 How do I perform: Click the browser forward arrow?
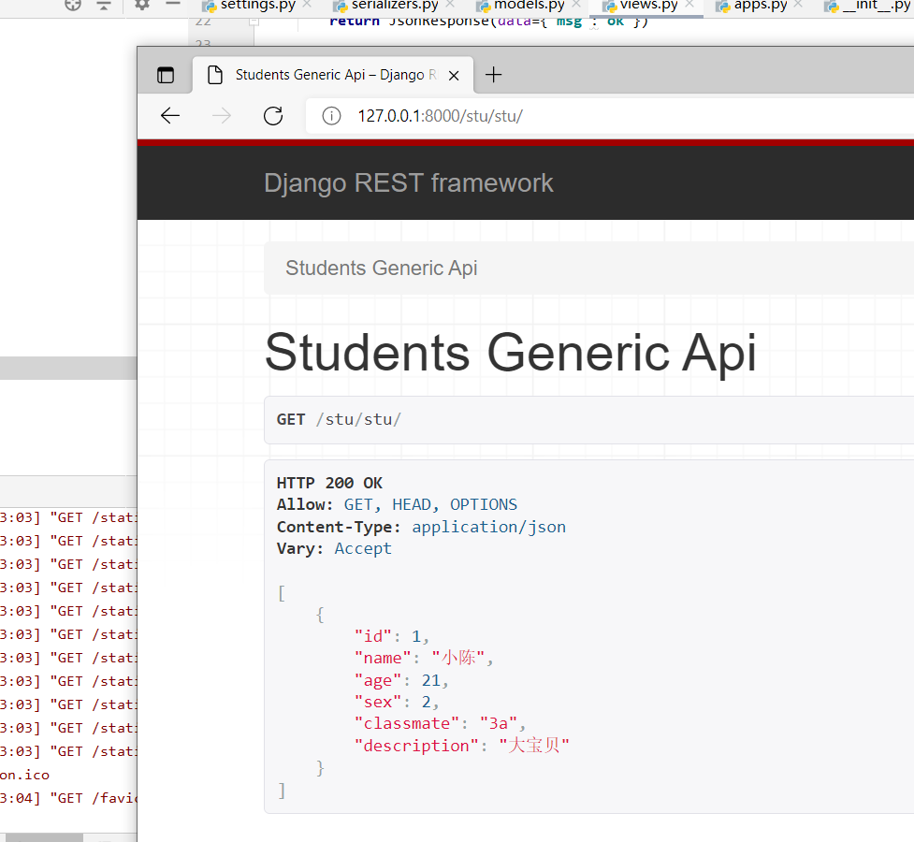pos(222,116)
